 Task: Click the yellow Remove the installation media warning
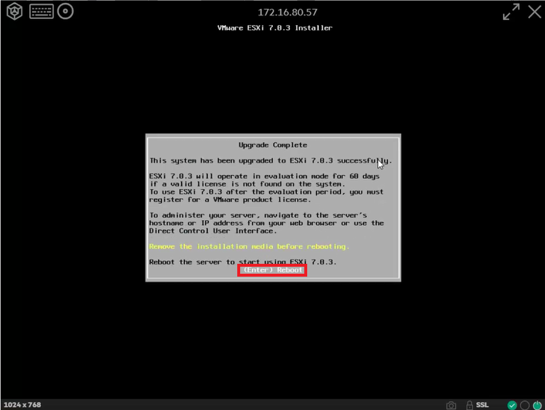[249, 246]
